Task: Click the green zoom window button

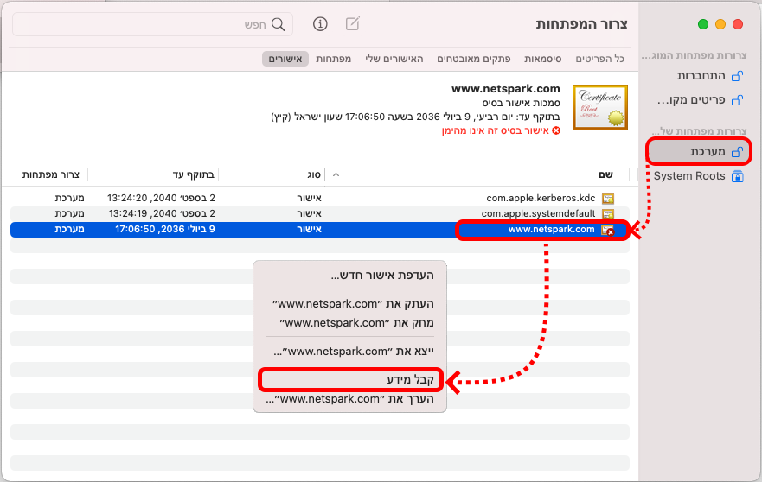Action: pos(702,24)
